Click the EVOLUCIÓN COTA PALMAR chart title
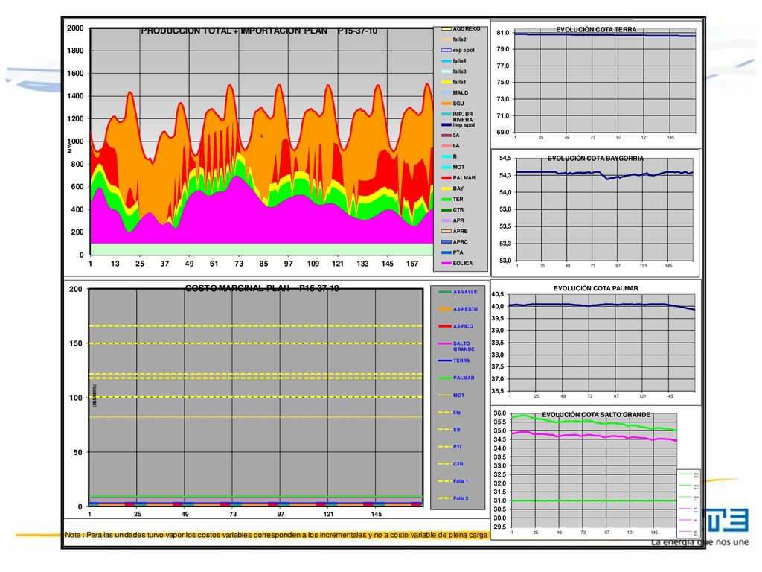 tap(596, 288)
